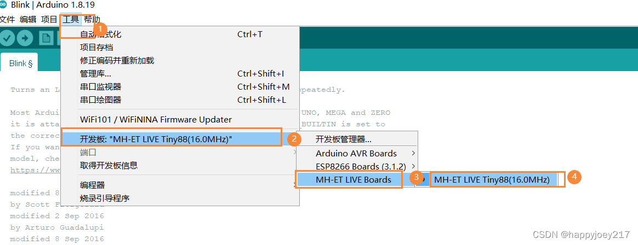Click the Verify checkmark toolbar icon

pyautogui.click(x=7, y=38)
